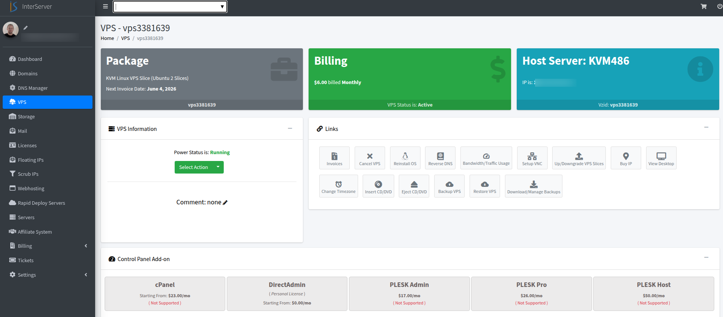Open Change Timezone tile
Screen dimensions: 723x317
click(339, 186)
